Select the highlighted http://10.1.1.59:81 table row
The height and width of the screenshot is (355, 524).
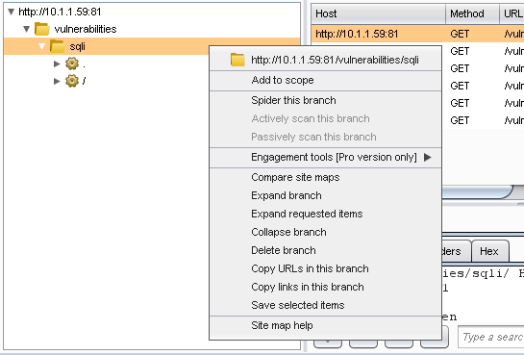(x=417, y=34)
